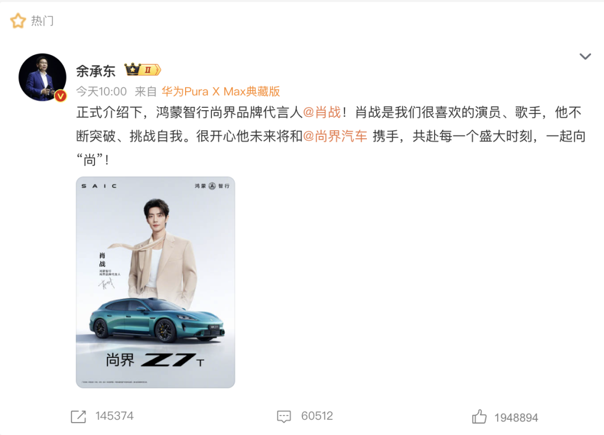
Task: Click the crown membership level badge
Action: pos(143,70)
